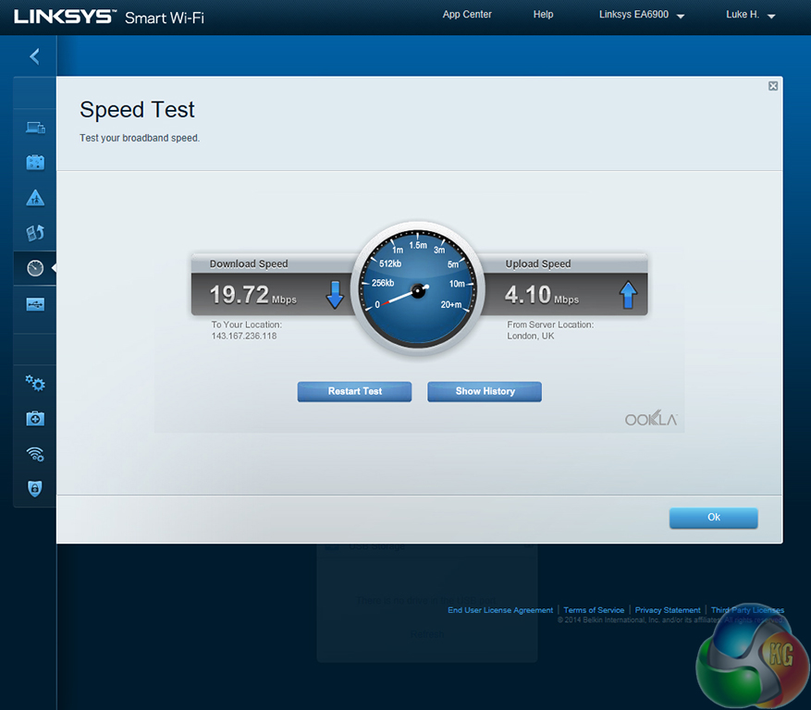Click 'Test your broadband speed.' text
The height and width of the screenshot is (710, 811).
(x=139, y=138)
